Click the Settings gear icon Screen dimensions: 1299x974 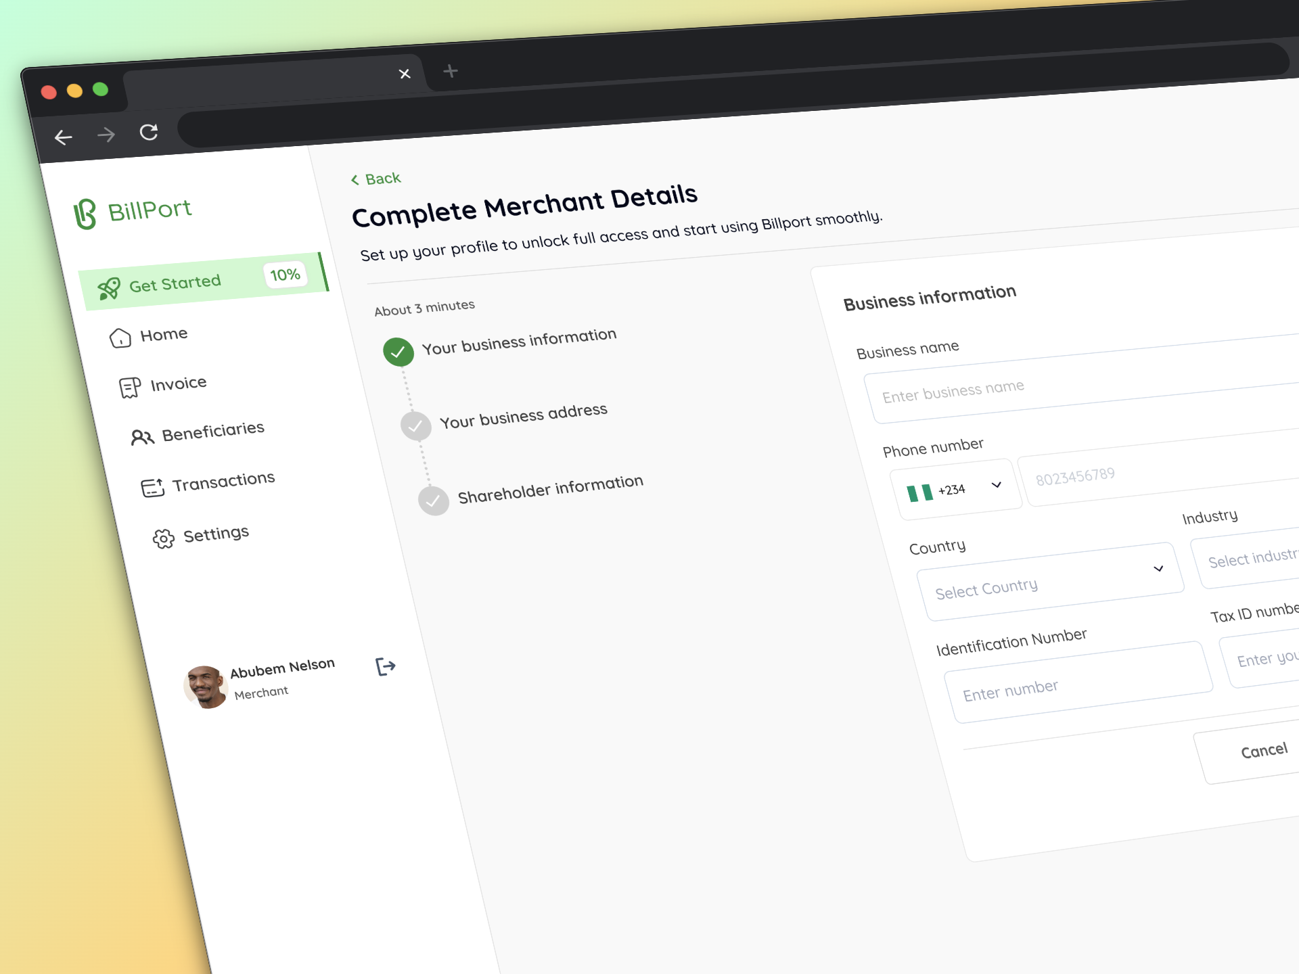coord(163,538)
